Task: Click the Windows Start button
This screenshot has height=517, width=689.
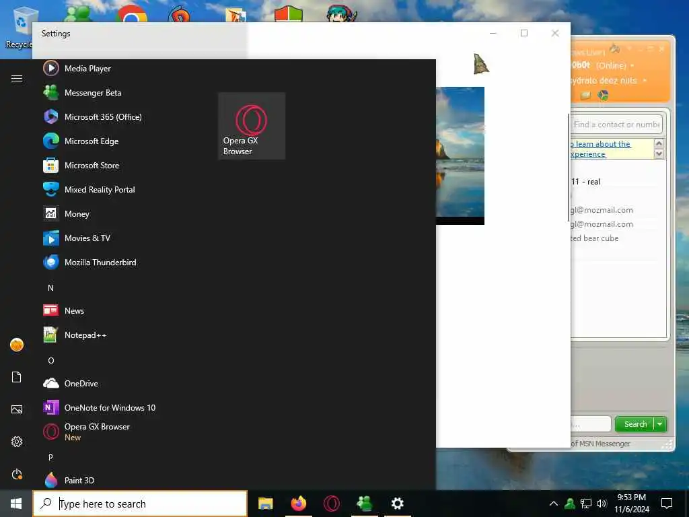Action: tap(16, 504)
